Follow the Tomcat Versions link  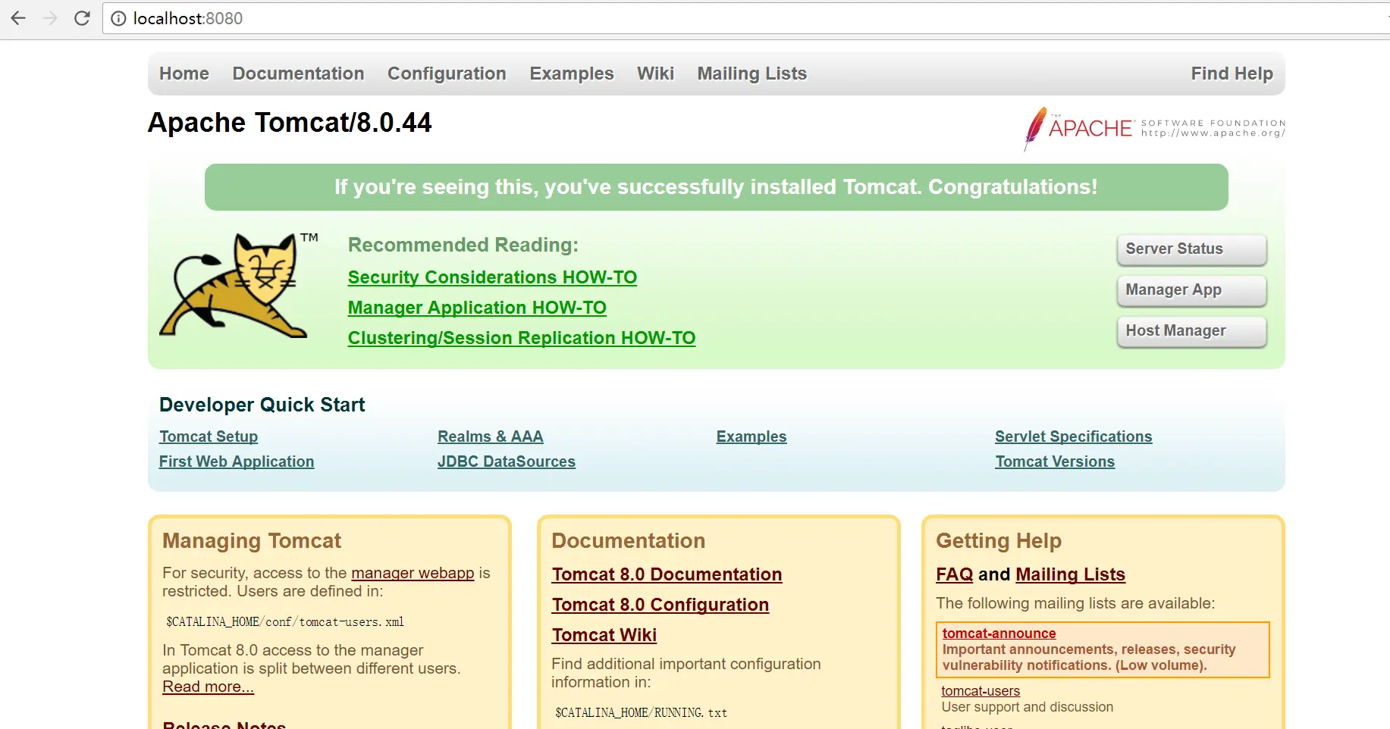click(x=1055, y=461)
